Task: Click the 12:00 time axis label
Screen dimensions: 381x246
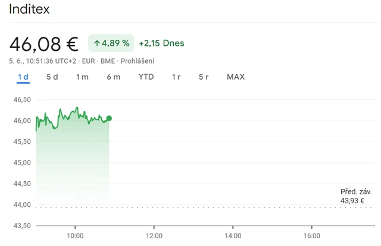Action: tap(154, 235)
